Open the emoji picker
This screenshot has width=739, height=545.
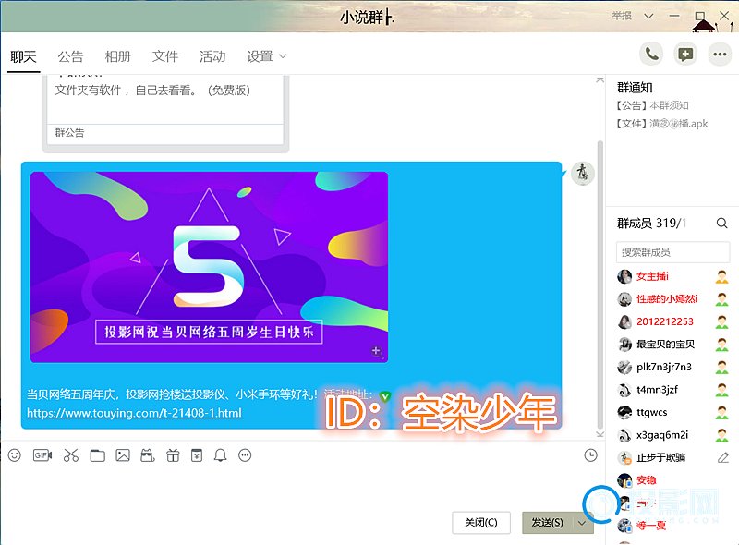point(15,455)
